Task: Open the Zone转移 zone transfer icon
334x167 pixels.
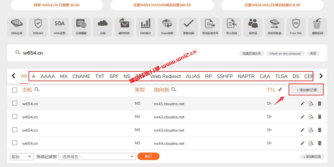Action: (x=167, y=27)
